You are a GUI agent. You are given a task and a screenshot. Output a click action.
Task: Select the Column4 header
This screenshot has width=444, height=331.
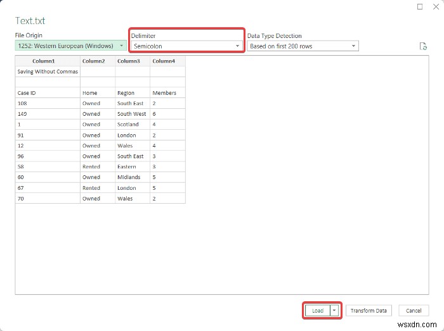click(167, 61)
